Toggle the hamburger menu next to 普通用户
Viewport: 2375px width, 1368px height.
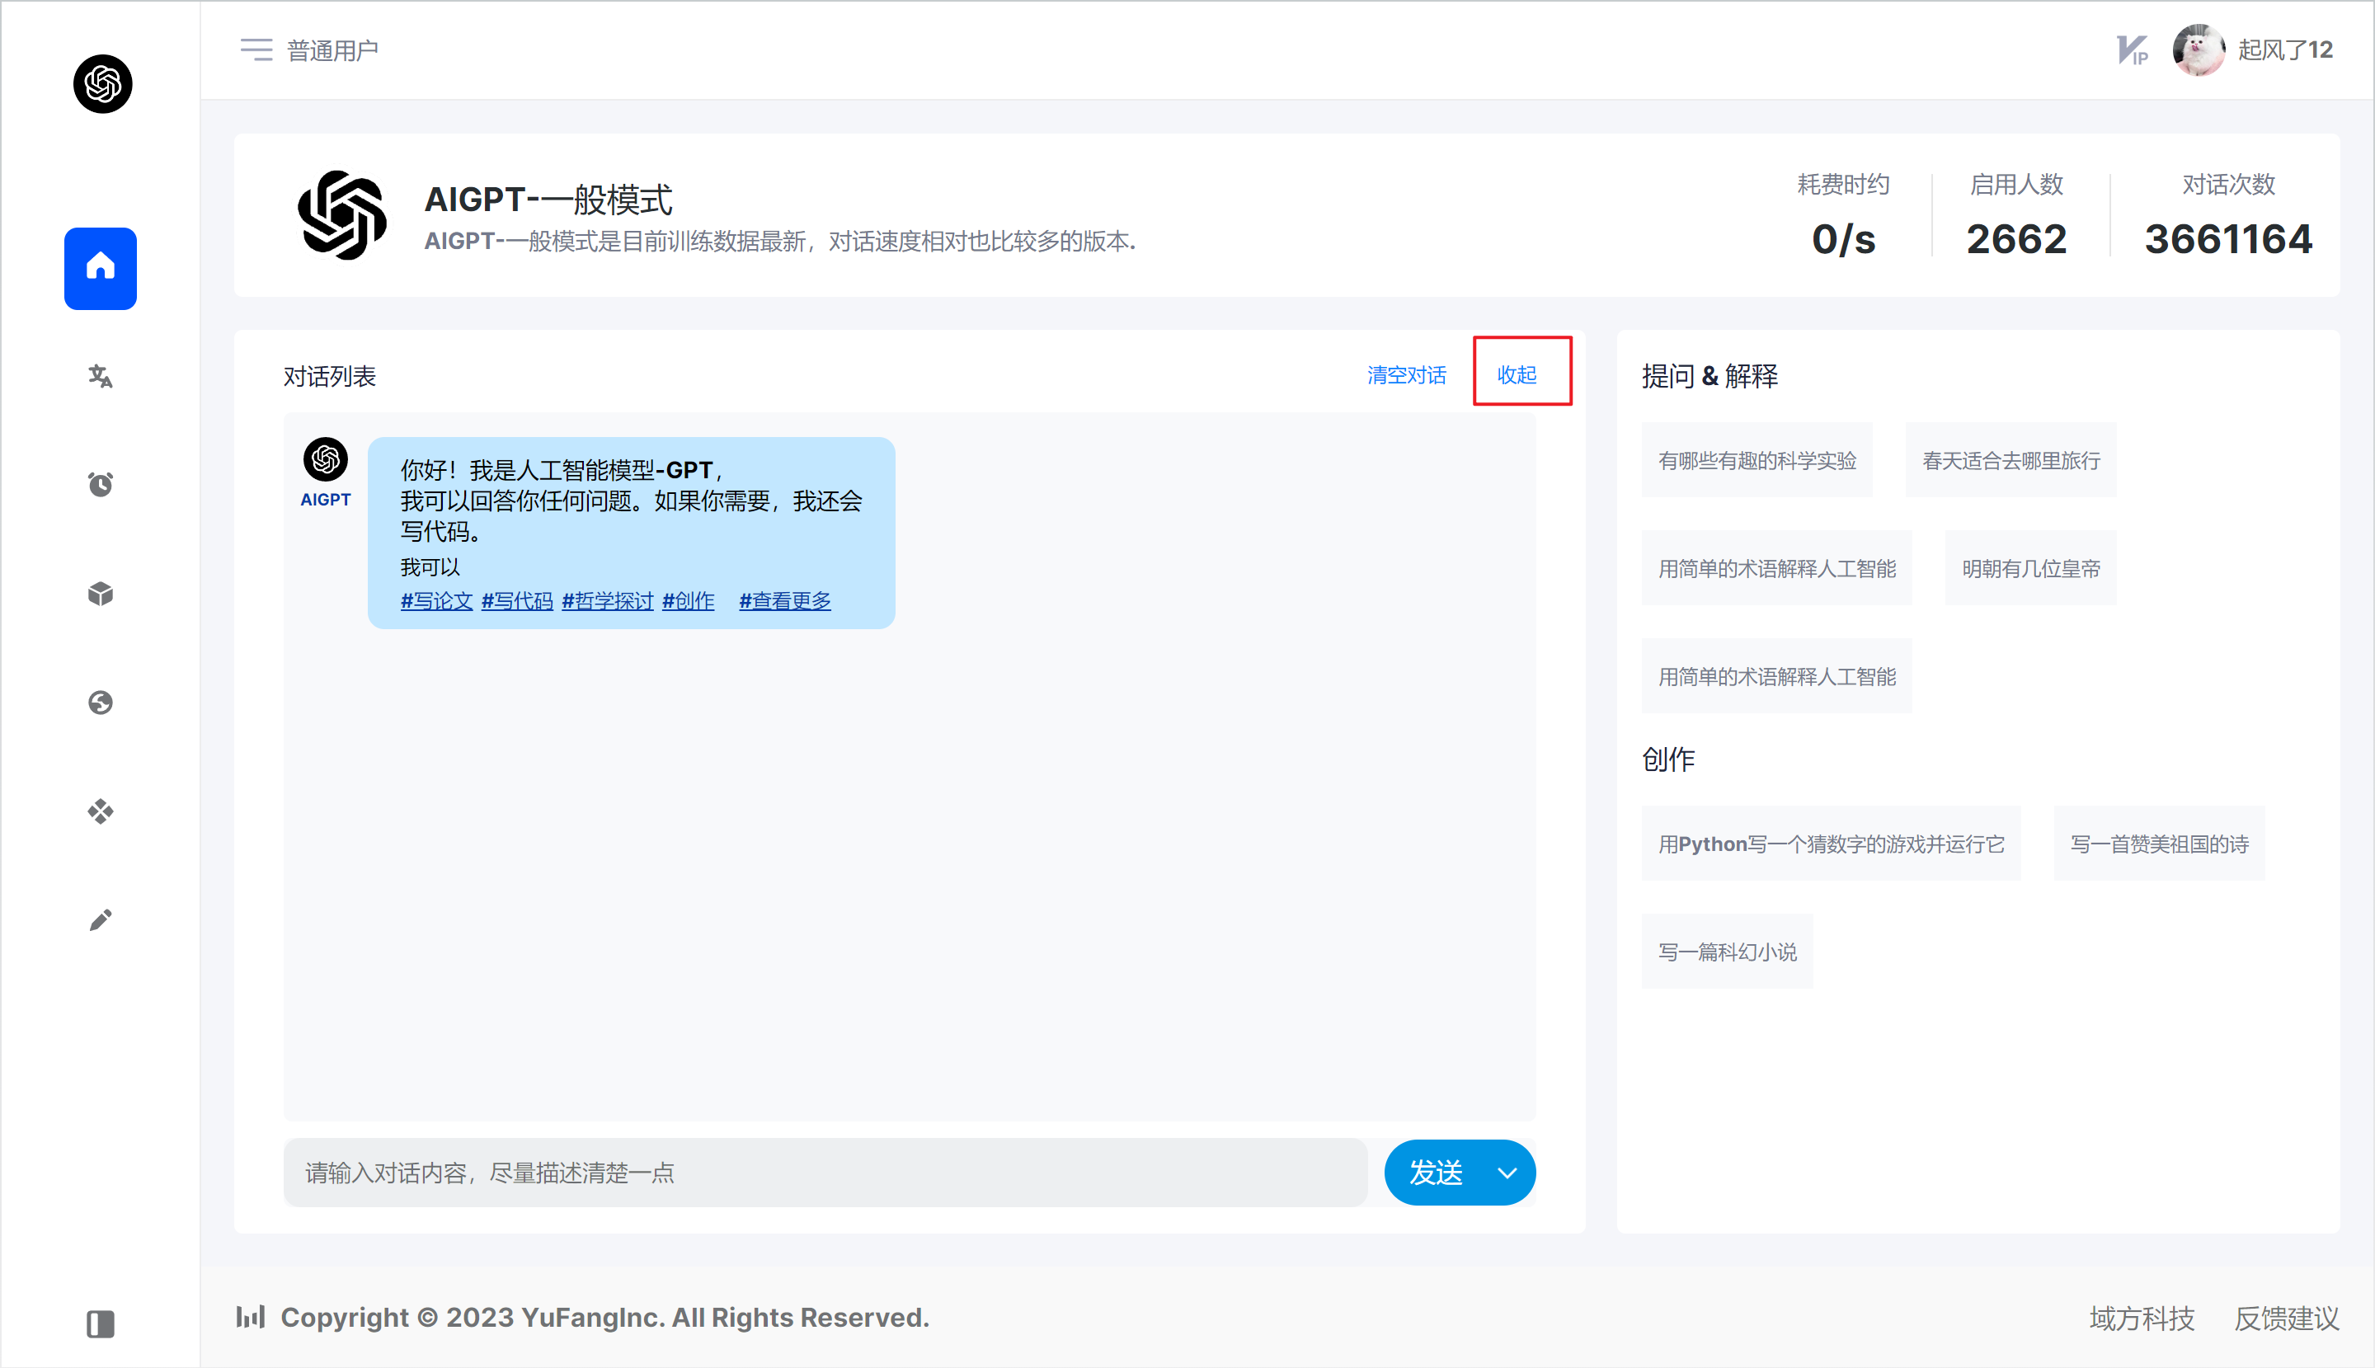click(x=256, y=49)
